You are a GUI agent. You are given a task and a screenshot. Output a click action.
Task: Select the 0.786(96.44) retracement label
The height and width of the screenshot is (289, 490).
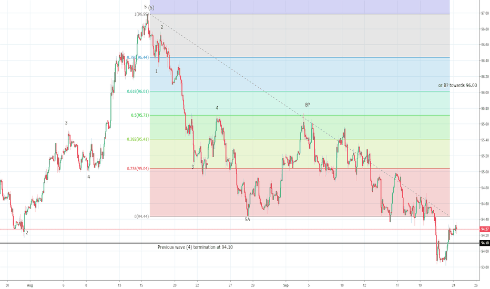pyautogui.click(x=138, y=57)
